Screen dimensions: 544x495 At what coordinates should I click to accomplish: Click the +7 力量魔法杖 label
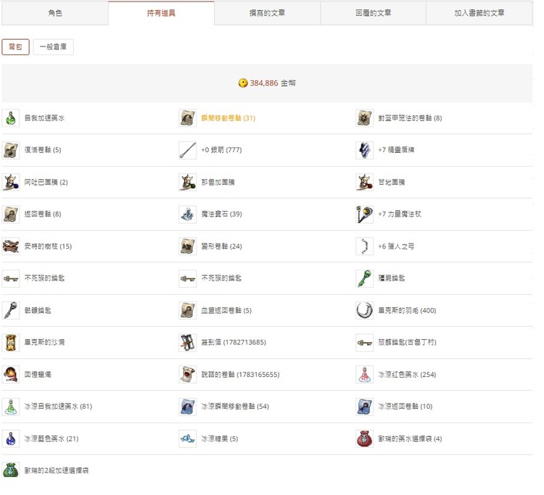400,215
